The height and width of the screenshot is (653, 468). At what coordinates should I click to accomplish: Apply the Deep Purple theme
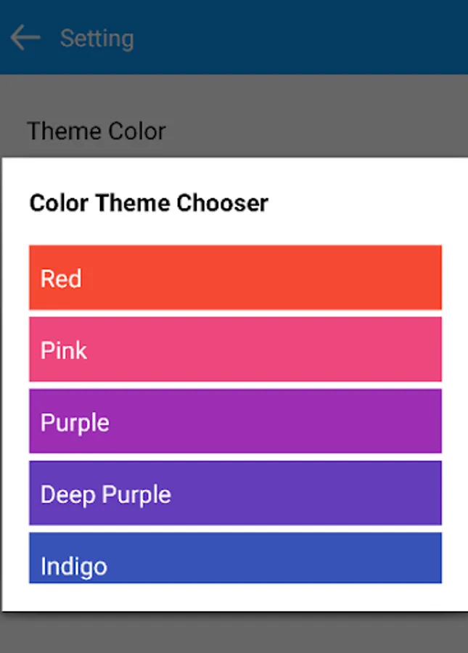click(x=235, y=493)
